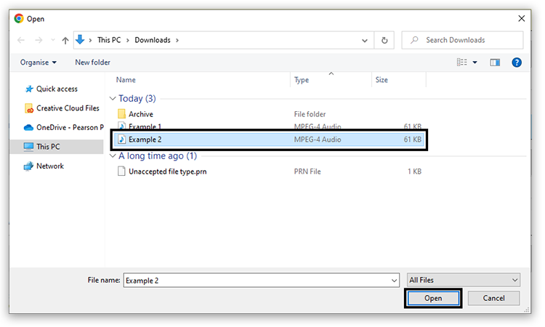
Task: Expand the File name history dropdown arrow
Action: click(395, 280)
